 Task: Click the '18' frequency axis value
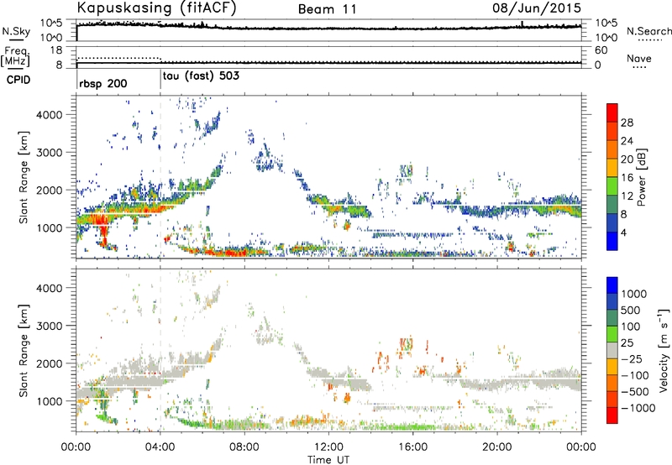coord(56,50)
